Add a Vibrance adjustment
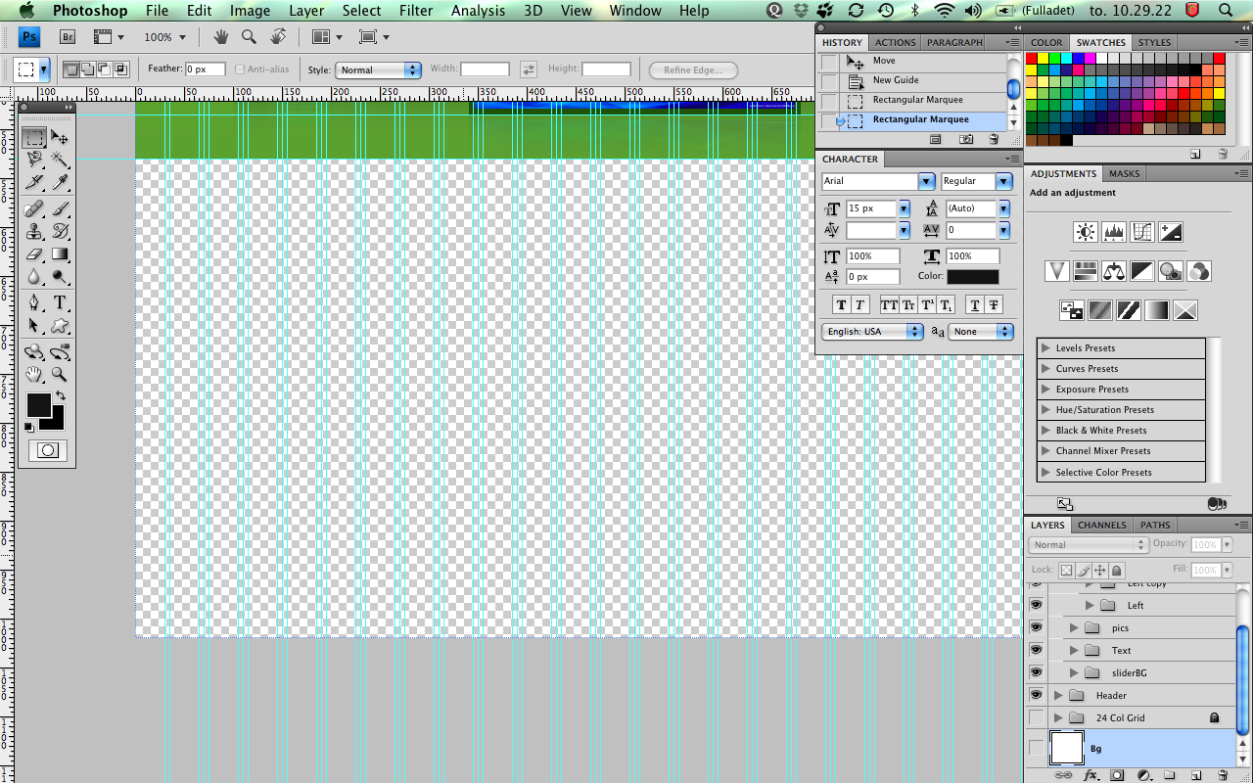Image resolution: width=1253 pixels, height=783 pixels. click(x=1057, y=271)
